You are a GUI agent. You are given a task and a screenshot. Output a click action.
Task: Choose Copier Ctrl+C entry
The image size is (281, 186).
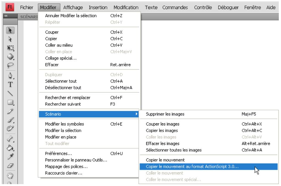(x=89, y=39)
